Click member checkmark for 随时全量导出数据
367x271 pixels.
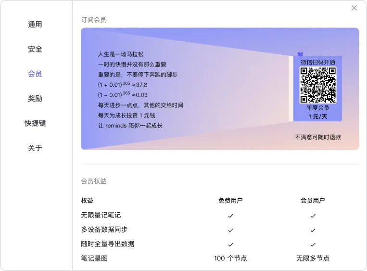coord(313,245)
